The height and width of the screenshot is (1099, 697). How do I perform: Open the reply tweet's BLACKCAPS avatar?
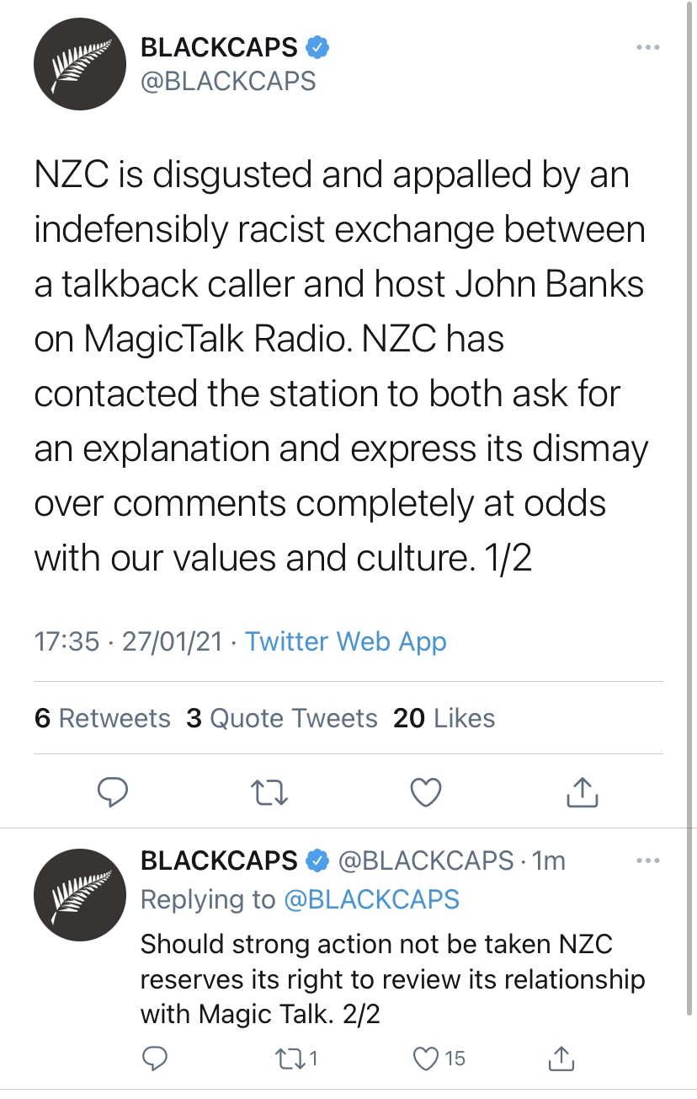[x=73, y=895]
